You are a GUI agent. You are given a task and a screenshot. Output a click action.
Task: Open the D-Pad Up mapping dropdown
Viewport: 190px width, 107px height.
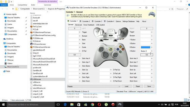(111, 70)
